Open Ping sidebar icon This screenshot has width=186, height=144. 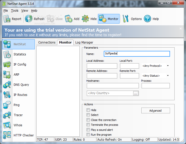click(7, 105)
